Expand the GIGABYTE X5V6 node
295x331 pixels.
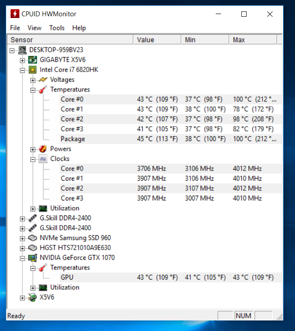tap(22, 60)
